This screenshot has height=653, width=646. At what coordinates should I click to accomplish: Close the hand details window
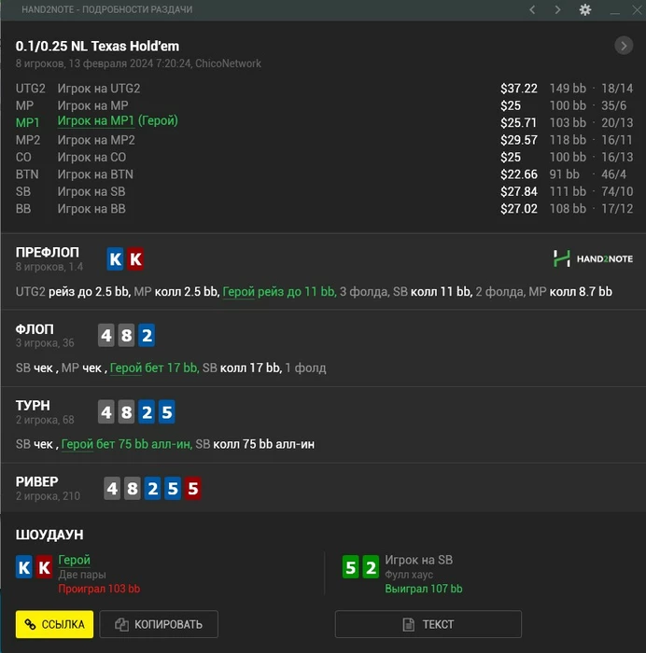637,9
